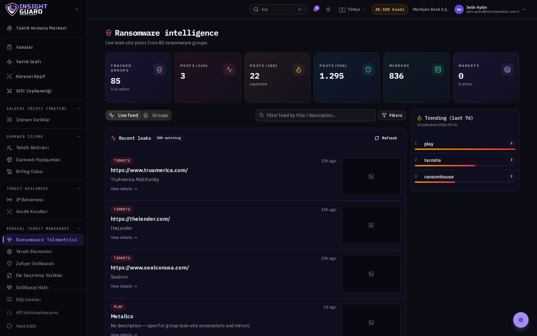537x336 pixels.
Task: Select Ransomware Telemetrisi menu item
Action: 43,240
